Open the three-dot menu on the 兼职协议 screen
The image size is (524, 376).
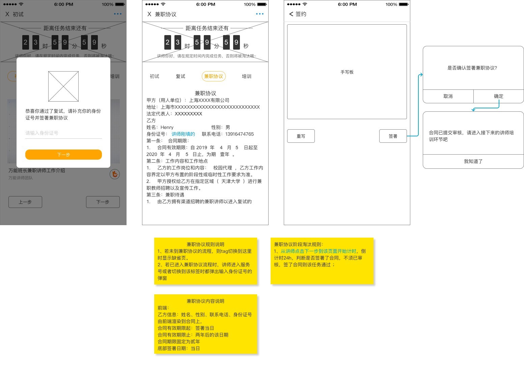coord(259,14)
